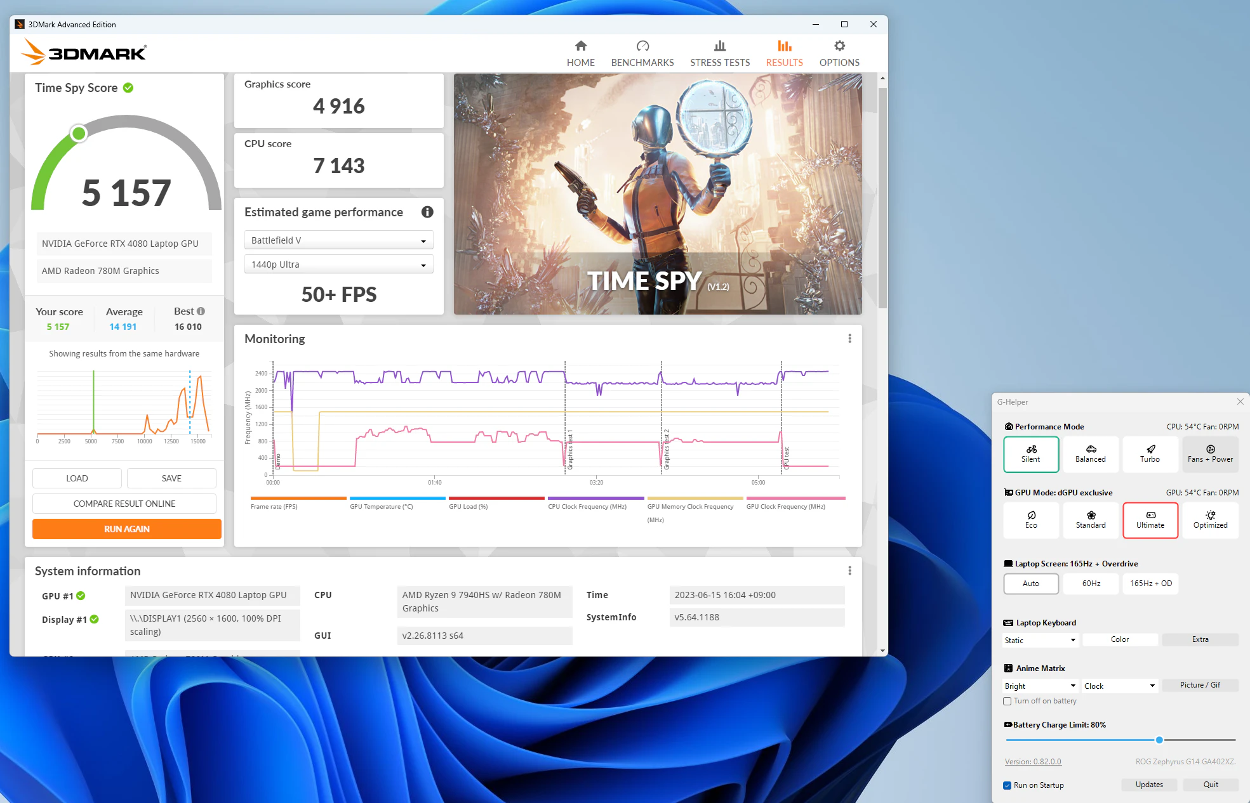
Task: Open the Bright Anime Matrix brightness dropdown
Action: 1041,686
